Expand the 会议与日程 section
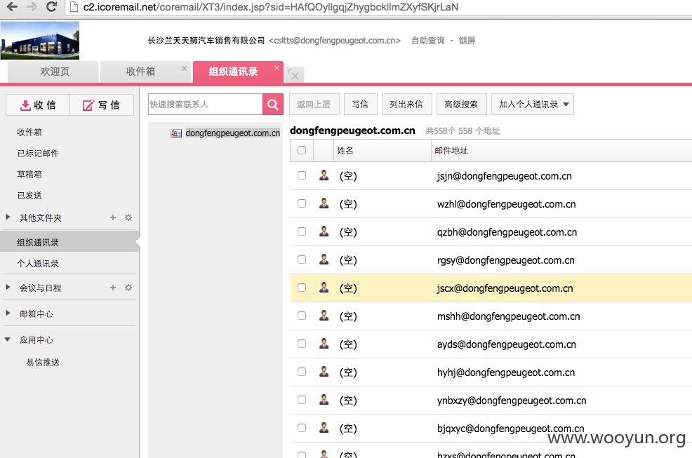Image resolution: width=692 pixels, height=458 pixels. 8,287
